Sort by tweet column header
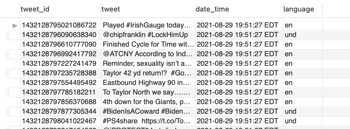The width and height of the screenshot is (350, 129). [148, 9]
